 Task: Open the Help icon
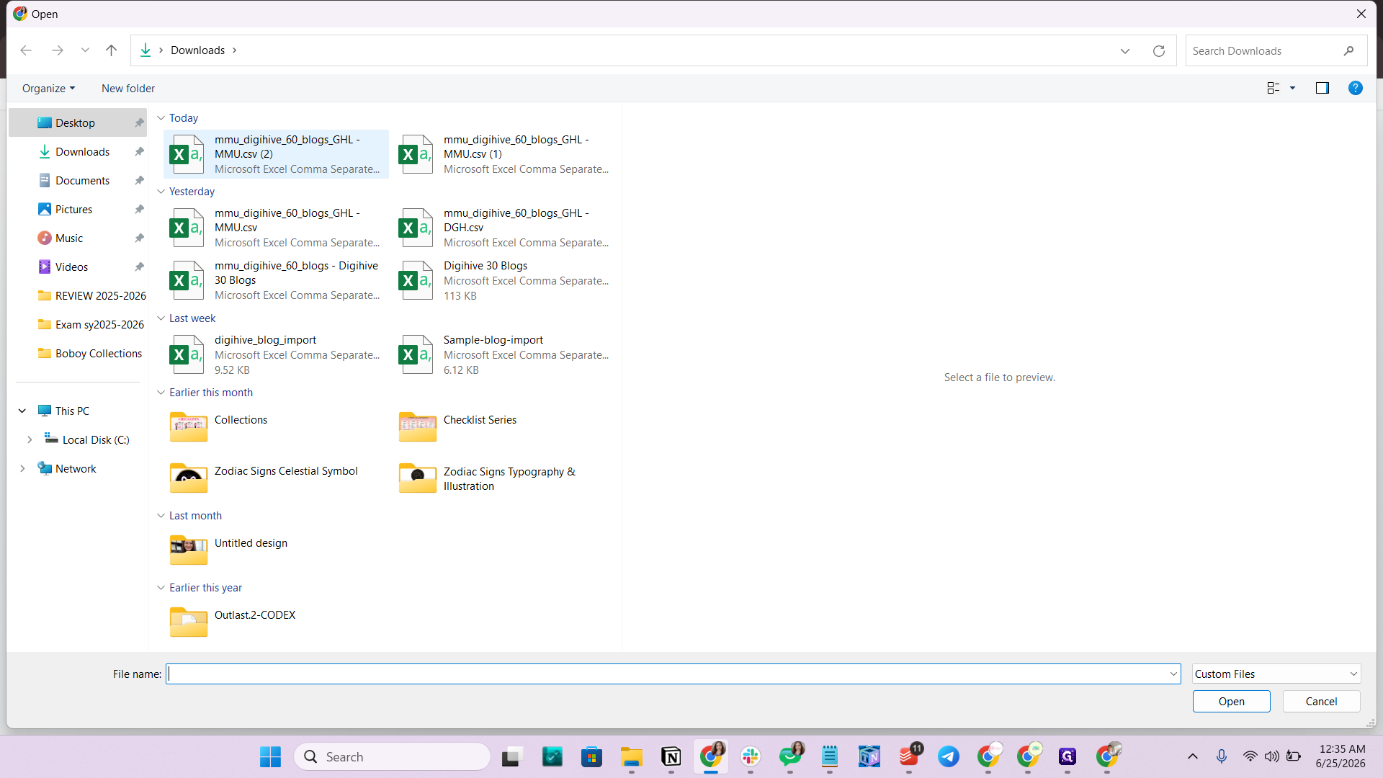click(x=1355, y=88)
